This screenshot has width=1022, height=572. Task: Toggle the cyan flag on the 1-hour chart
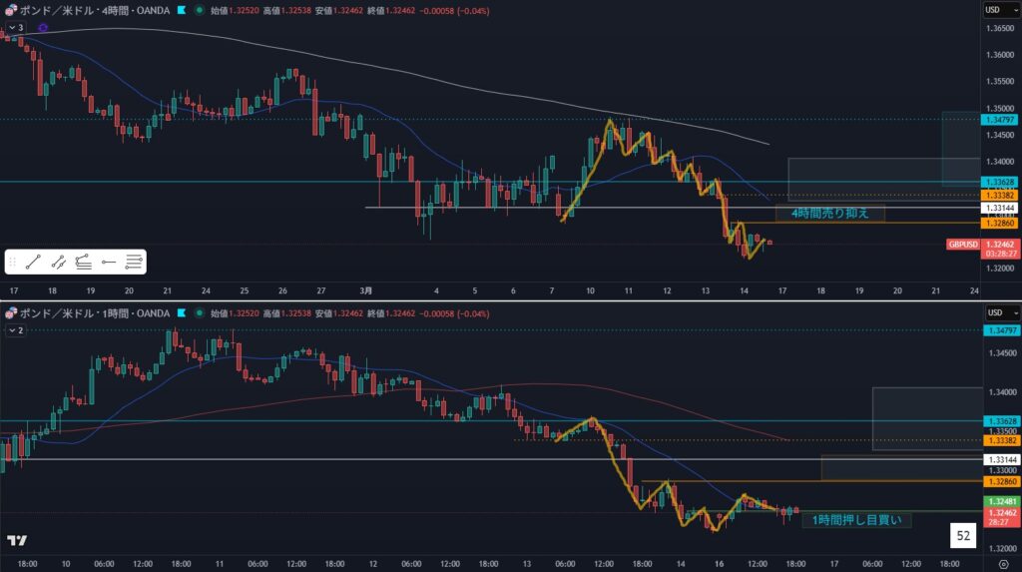(181, 313)
